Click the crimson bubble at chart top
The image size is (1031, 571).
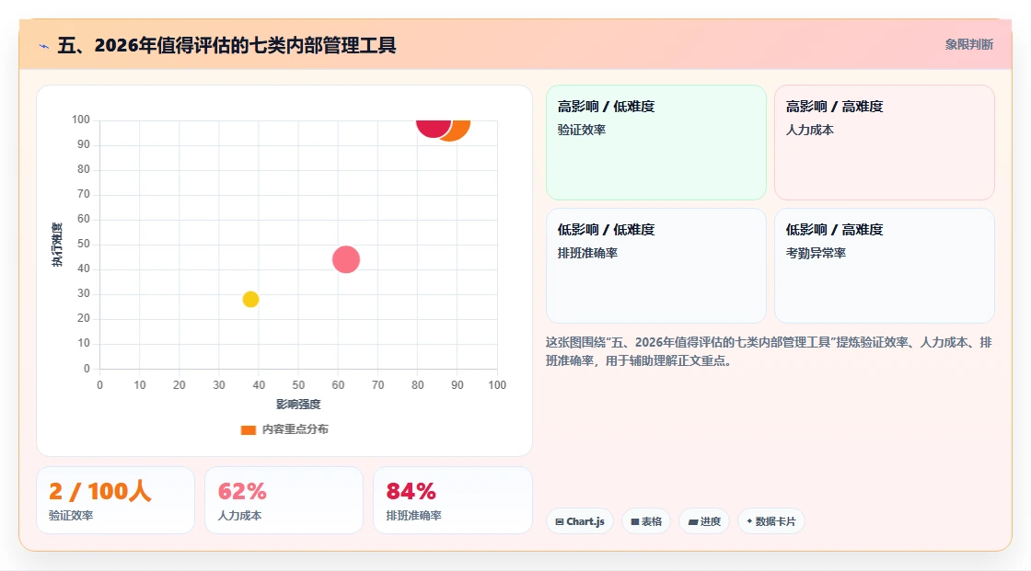point(434,128)
